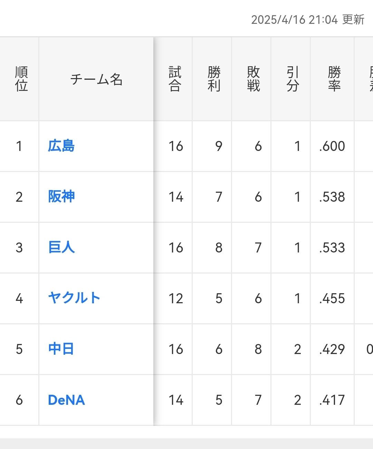Click 広島's win rate cell .600
Viewport: 373px width, 449px height.
click(x=332, y=146)
